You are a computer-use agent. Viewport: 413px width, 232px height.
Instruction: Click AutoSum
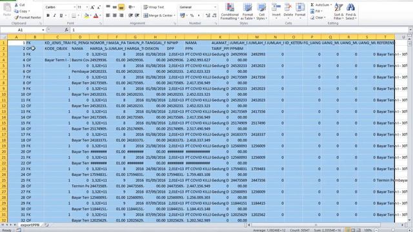[319, 5]
